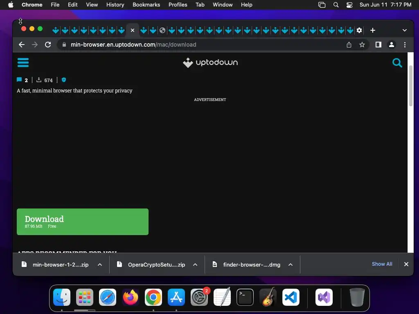Expand the tab search dropdown
This screenshot has height=314, width=419.
tap(405, 30)
